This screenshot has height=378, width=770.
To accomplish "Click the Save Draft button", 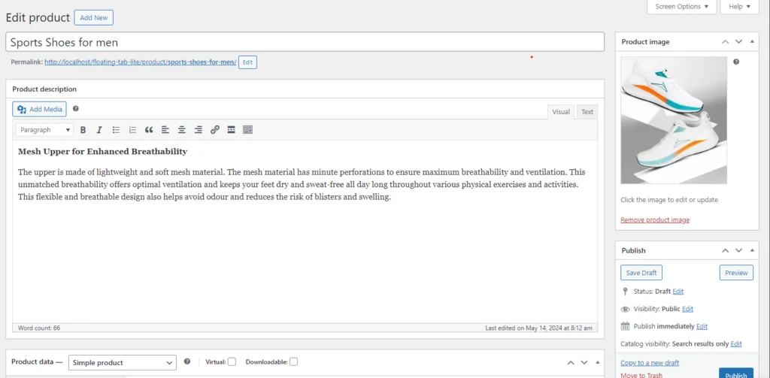I will (x=641, y=273).
